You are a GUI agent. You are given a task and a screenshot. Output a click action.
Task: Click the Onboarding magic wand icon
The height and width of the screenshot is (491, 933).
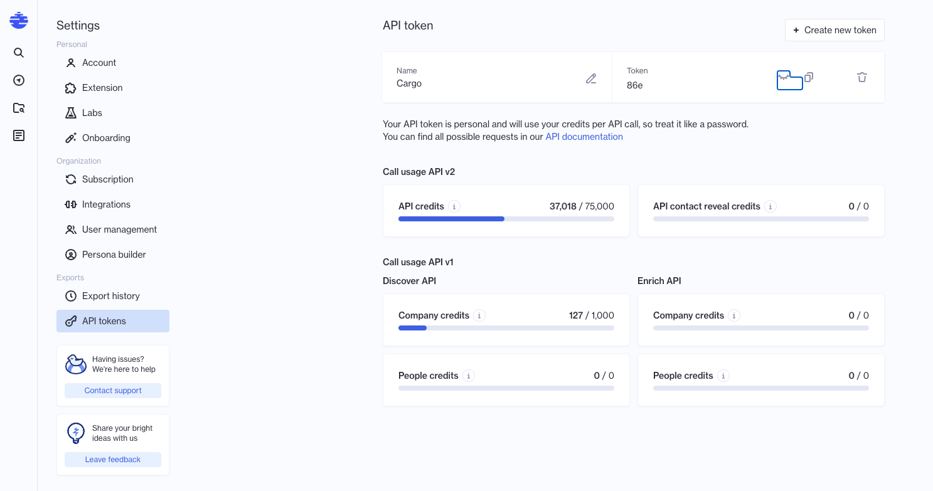point(71,138)
